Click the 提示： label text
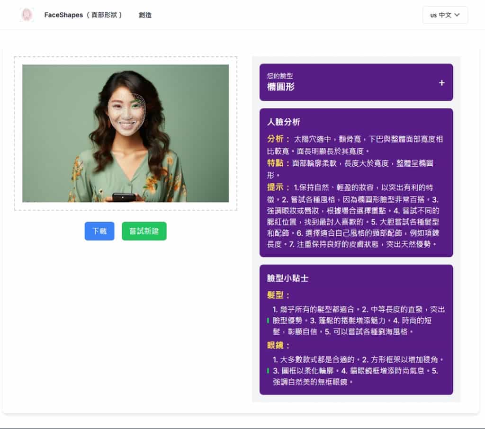Image resolution: width=485 pixels, height=429 pixels. pyautogui.click(x=278, y=187)
